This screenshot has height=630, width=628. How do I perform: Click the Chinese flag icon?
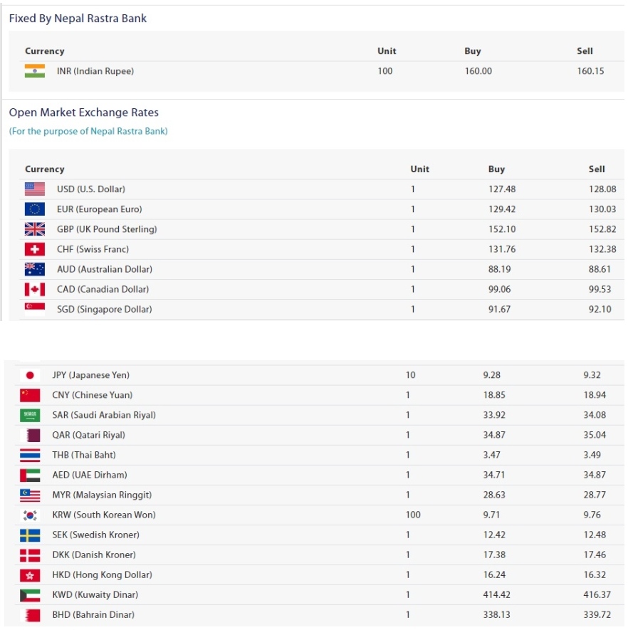(x=30, y=395)
